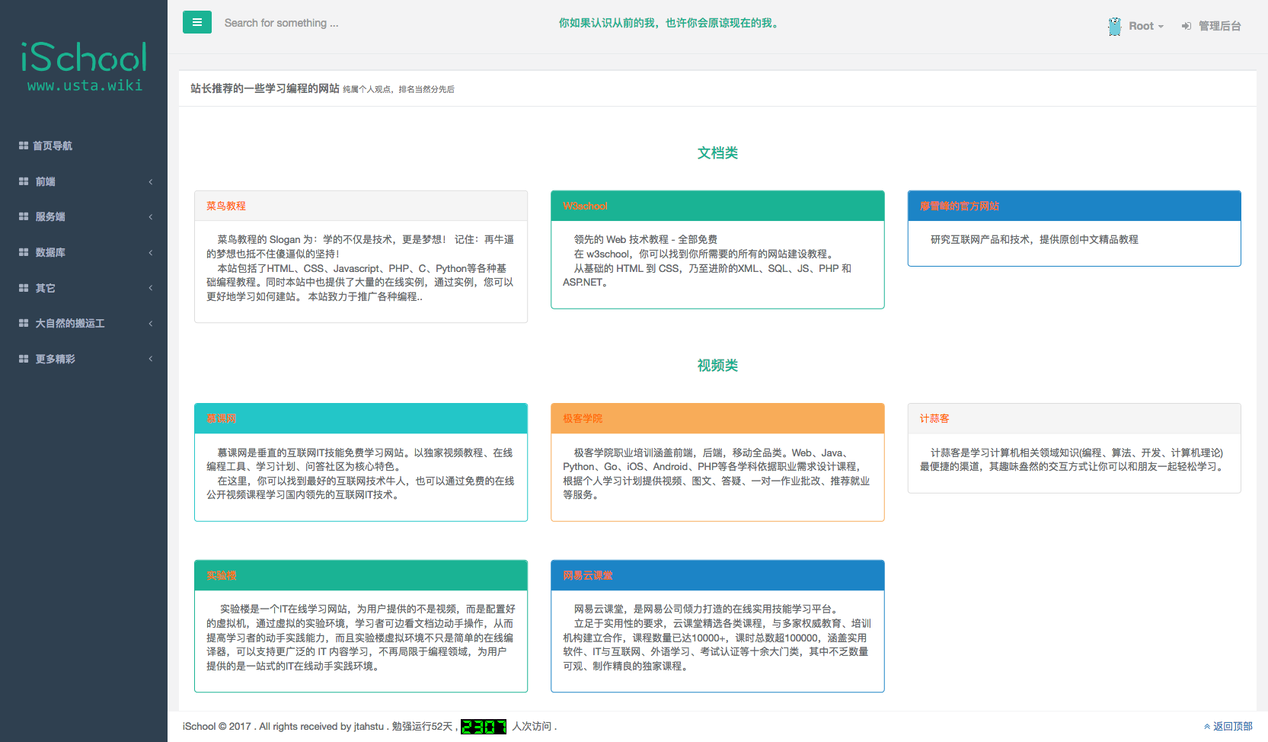Image resolution: width=1268 pixels, height=742 pixels.
Task: Expand the 其它 sidebar chevron
Action: (x=151, y=288)
